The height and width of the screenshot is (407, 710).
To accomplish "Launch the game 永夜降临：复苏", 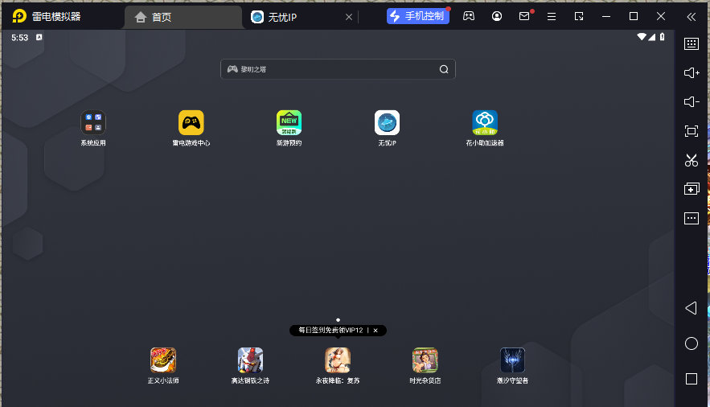I will [338, 360].
